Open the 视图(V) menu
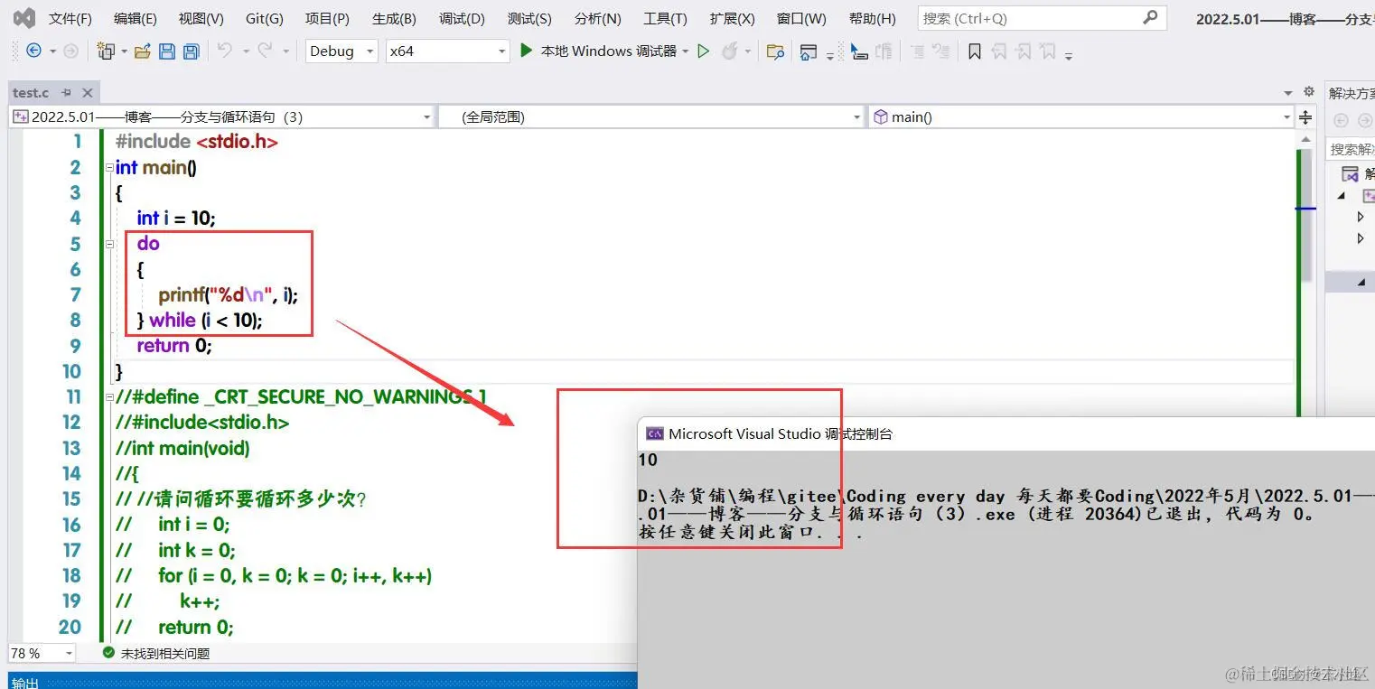This screenshot has width=1375, height=689. (201, 18)
